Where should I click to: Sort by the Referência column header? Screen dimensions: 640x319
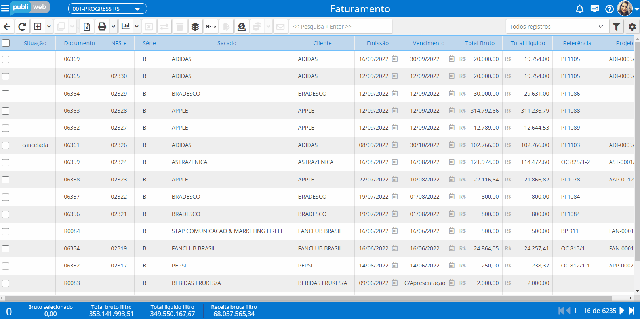(x=577, y=43)
